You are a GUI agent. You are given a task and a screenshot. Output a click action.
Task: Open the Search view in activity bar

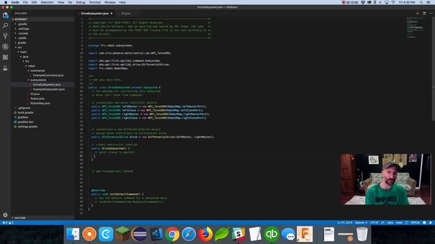pyautogui.click(x=5, y=26)
